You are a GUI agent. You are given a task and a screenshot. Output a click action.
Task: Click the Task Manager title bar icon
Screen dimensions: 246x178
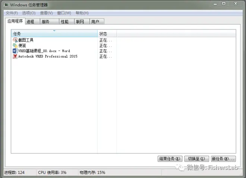(6, 5)
